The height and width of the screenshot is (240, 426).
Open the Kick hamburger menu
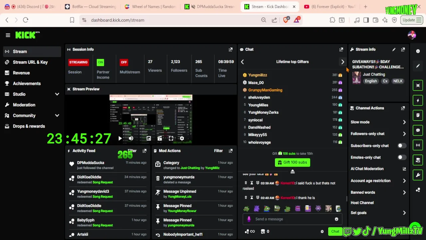pyautogui.click(x=8, y=35)
